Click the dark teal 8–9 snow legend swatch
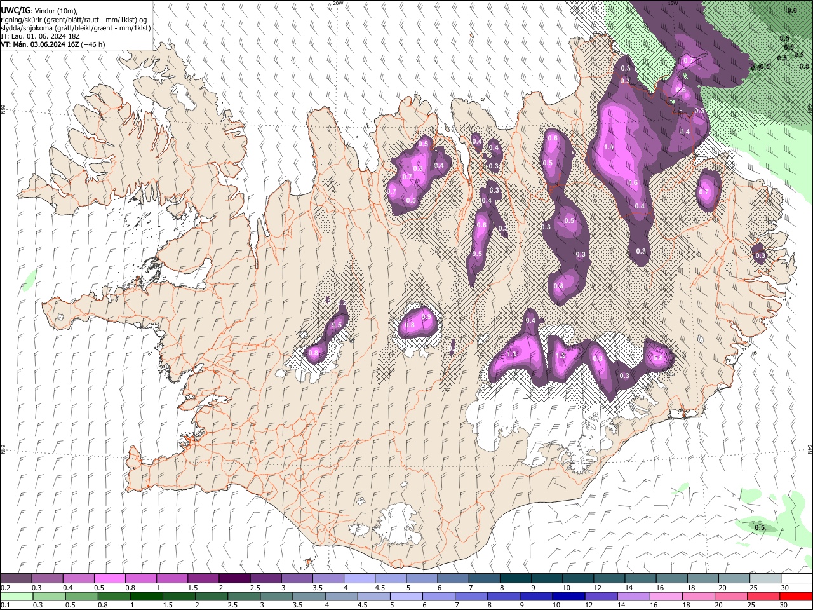 (516, 579)
